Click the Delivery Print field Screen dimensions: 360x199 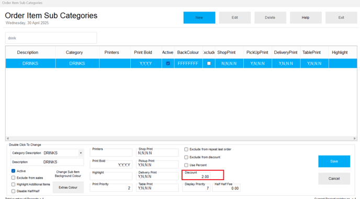[157, 176]
